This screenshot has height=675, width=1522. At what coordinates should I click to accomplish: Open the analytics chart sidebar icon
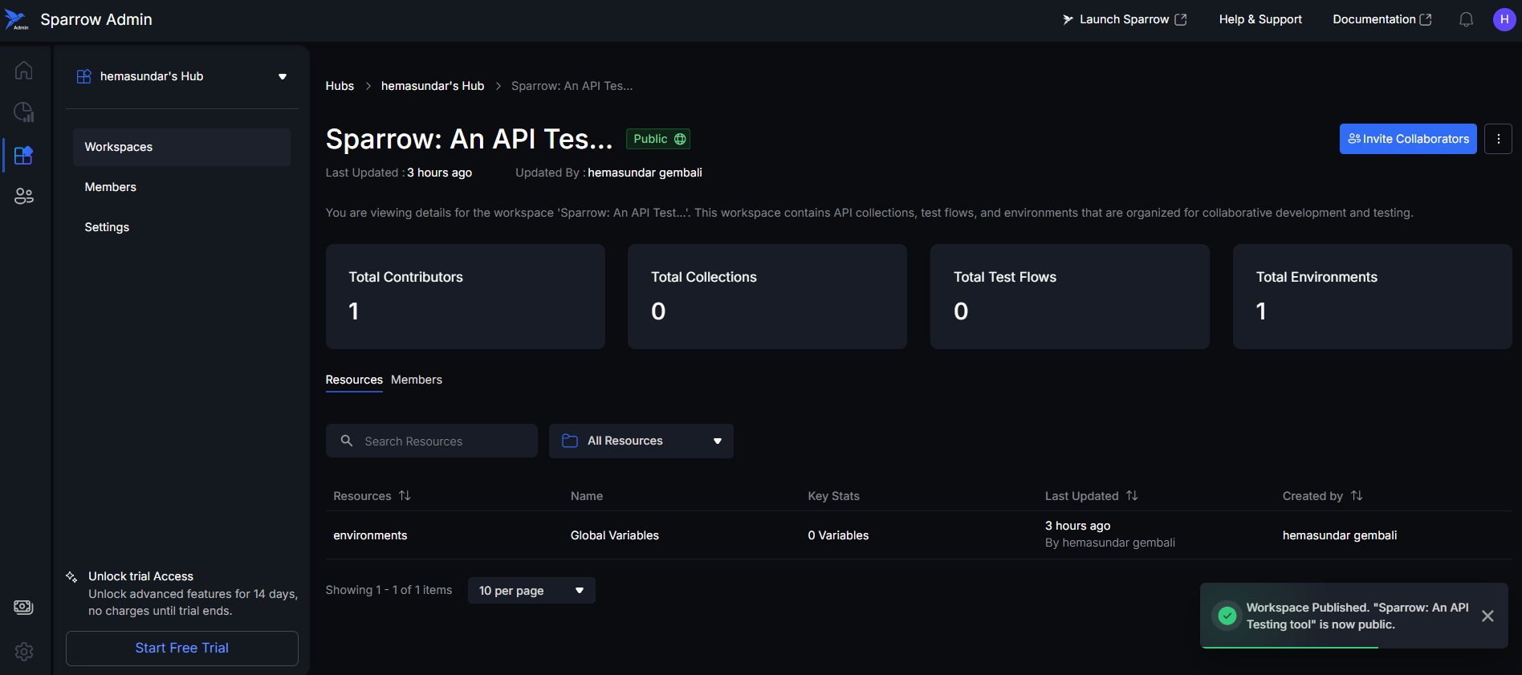23,112
